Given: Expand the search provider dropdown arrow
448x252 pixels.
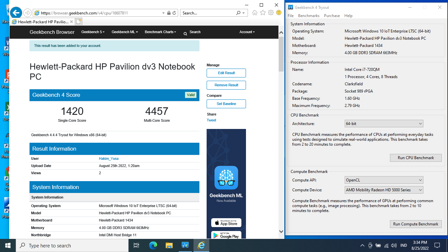Looking at the screenshot, I should [243, 13].
